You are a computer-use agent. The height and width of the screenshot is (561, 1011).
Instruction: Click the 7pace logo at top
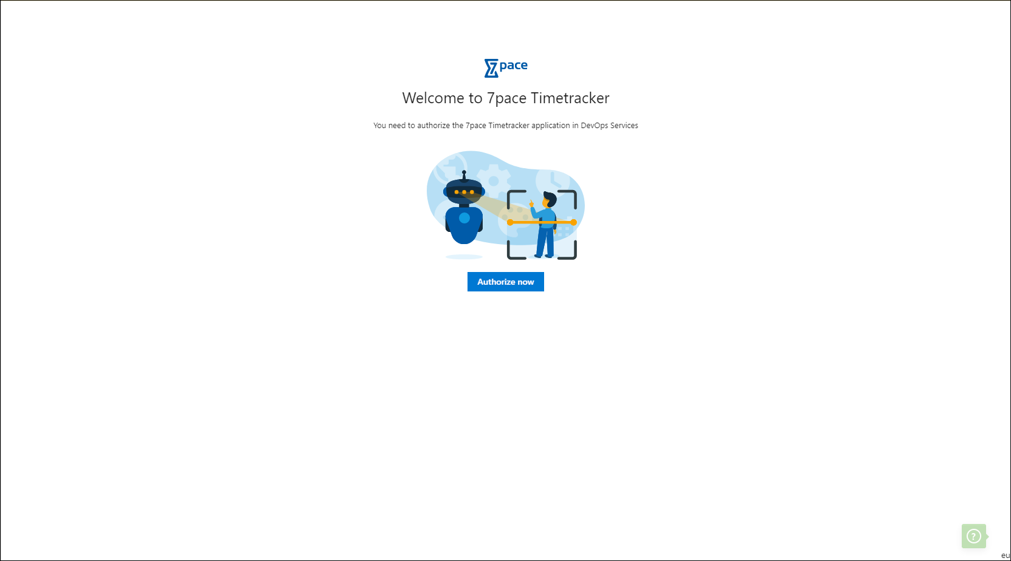(506, 68)
